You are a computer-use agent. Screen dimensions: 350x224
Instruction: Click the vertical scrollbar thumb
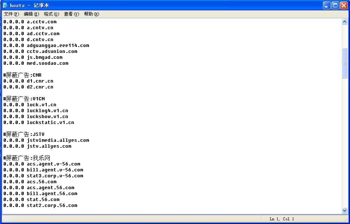[x=344, y=63]
